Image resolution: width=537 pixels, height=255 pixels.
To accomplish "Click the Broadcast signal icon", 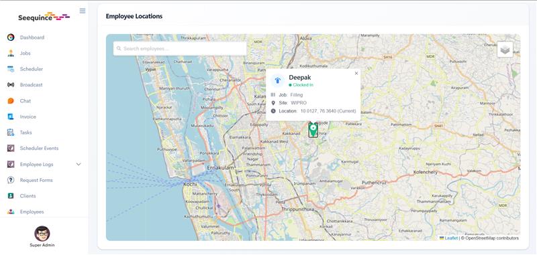I will click(x=11, y=84).
